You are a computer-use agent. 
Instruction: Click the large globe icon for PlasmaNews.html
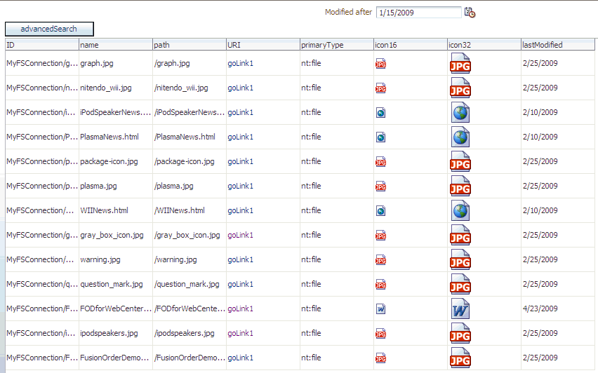click(460, 137)
